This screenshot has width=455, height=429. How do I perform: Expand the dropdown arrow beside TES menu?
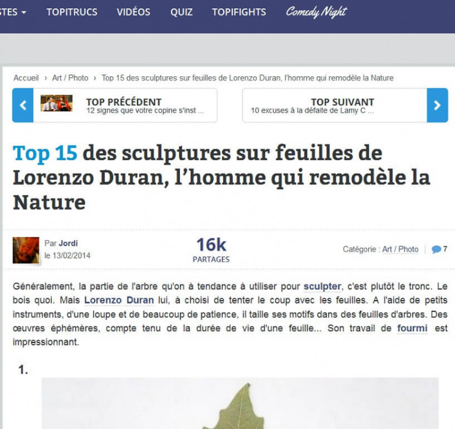24,13
